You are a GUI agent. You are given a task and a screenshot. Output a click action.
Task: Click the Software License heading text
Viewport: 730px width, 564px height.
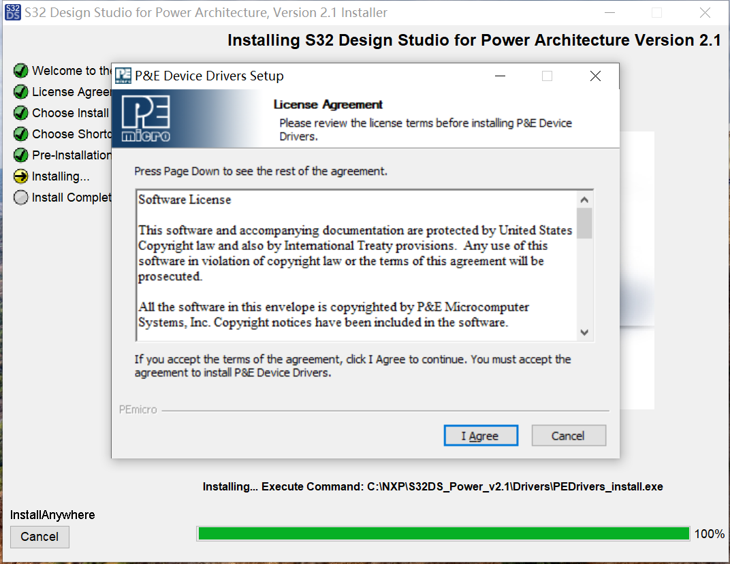coord(185,200)
